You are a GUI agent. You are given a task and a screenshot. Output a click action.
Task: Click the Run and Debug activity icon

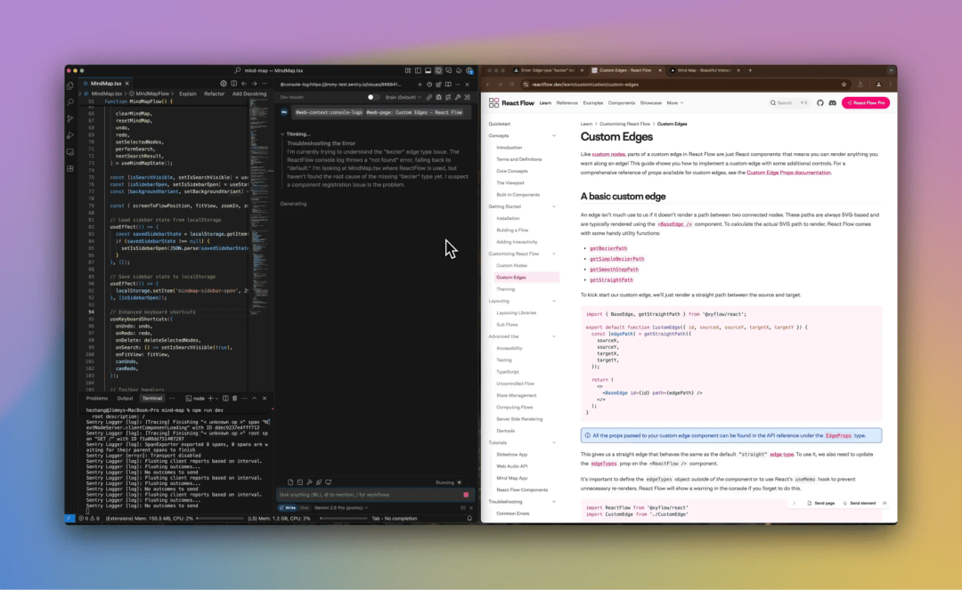[x=70, y=135]
